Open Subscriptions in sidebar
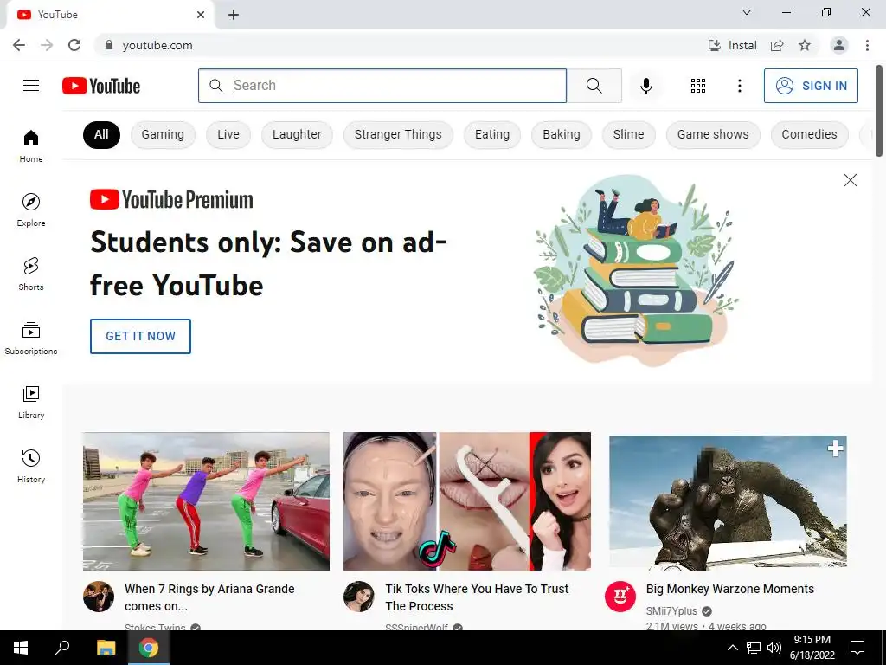This screenshot has width=886, height=665. click(x=31, y=338)
